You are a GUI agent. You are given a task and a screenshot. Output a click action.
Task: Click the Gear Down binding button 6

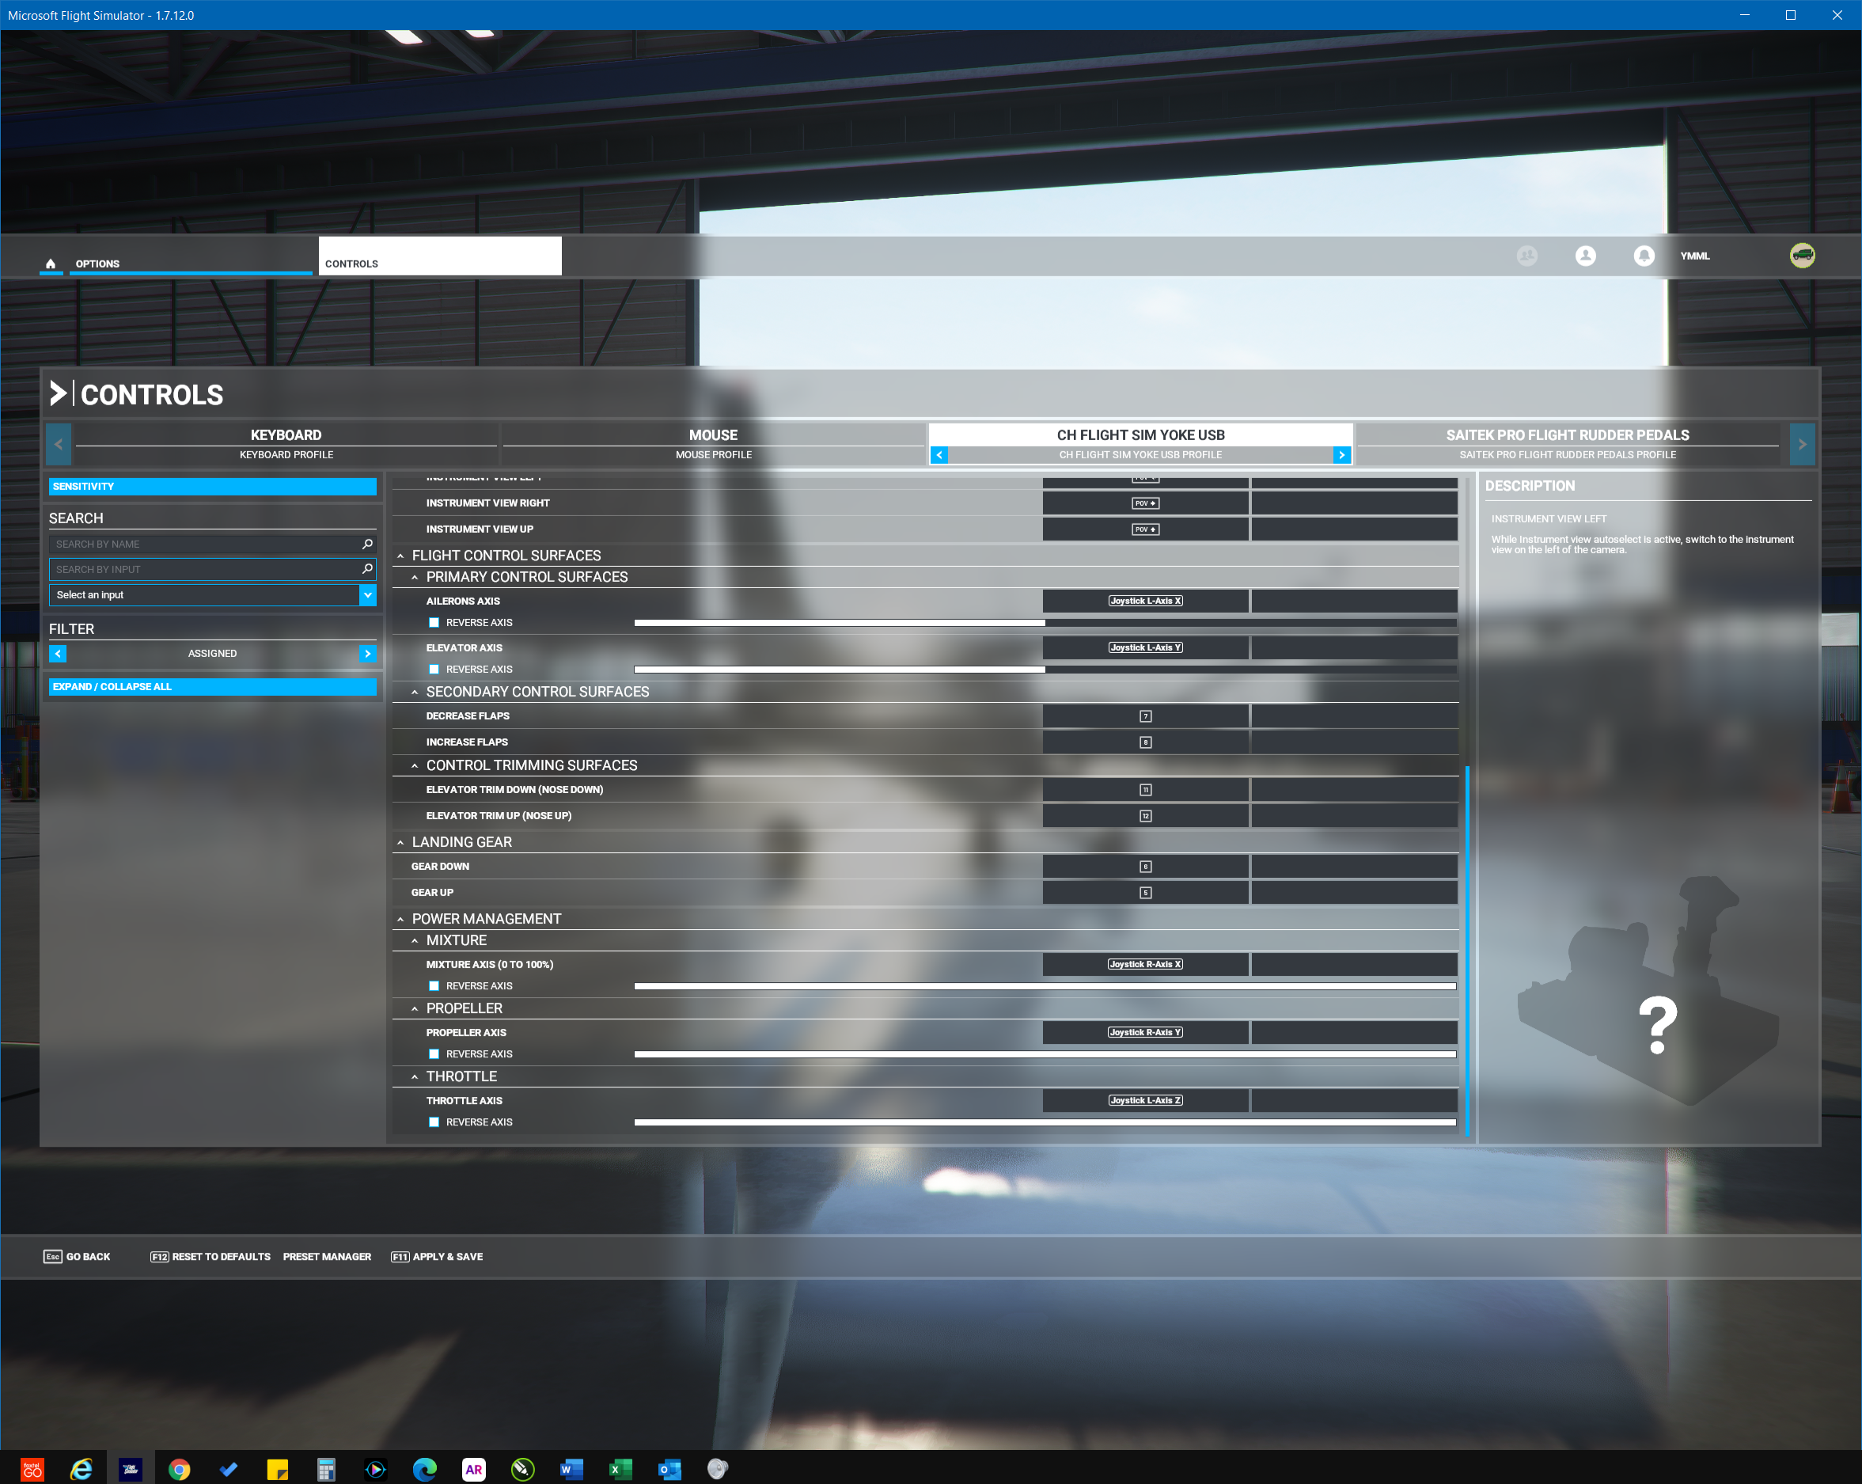coord(1145,866)
